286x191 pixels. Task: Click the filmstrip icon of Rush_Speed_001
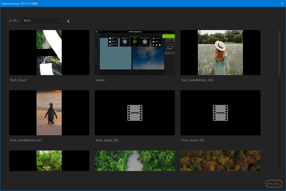click(x=135, y=113)
